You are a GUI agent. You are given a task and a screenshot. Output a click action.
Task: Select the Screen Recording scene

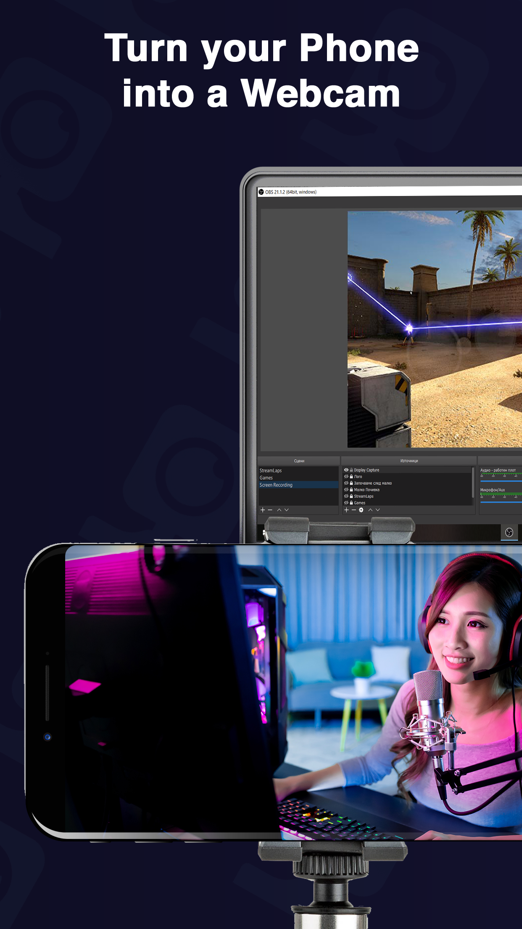276,485
